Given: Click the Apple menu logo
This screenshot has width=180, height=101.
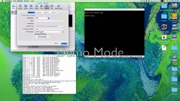Looking at the screenshot, I should pyautogui.click(x=3, y=1).
